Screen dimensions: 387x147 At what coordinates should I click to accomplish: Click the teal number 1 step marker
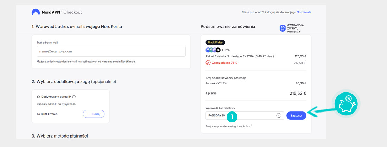click(232, 116)
